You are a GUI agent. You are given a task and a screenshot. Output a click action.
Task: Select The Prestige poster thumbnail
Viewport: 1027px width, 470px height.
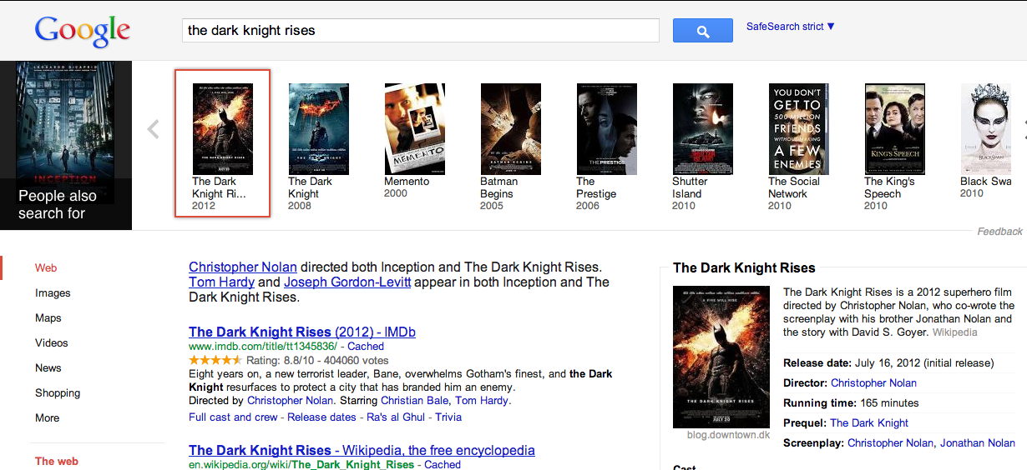(x=606, y=129)
